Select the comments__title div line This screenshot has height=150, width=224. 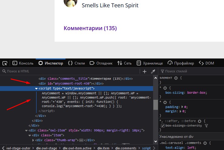pyautogui.click(x=85, y=78)
